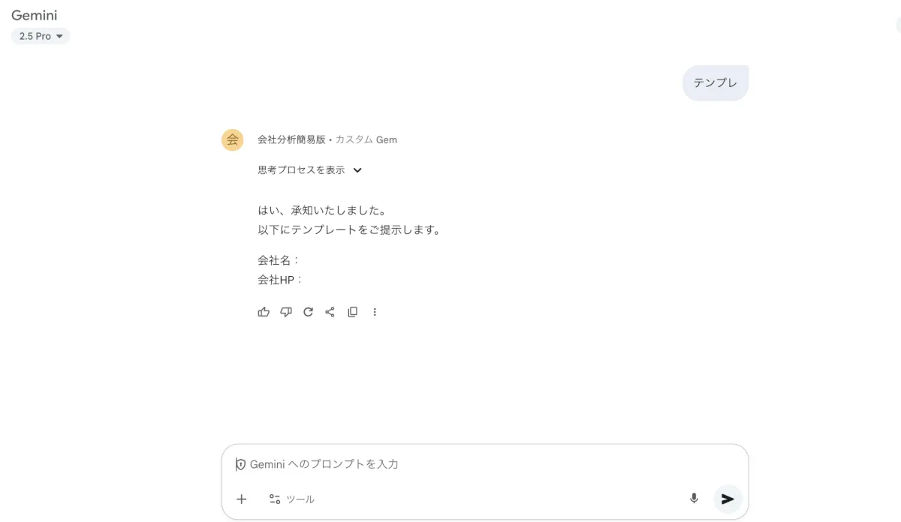Screen dimensions: 901x522
Task: Click the shield icon in prompt box
Action: [x=240, y=464]
